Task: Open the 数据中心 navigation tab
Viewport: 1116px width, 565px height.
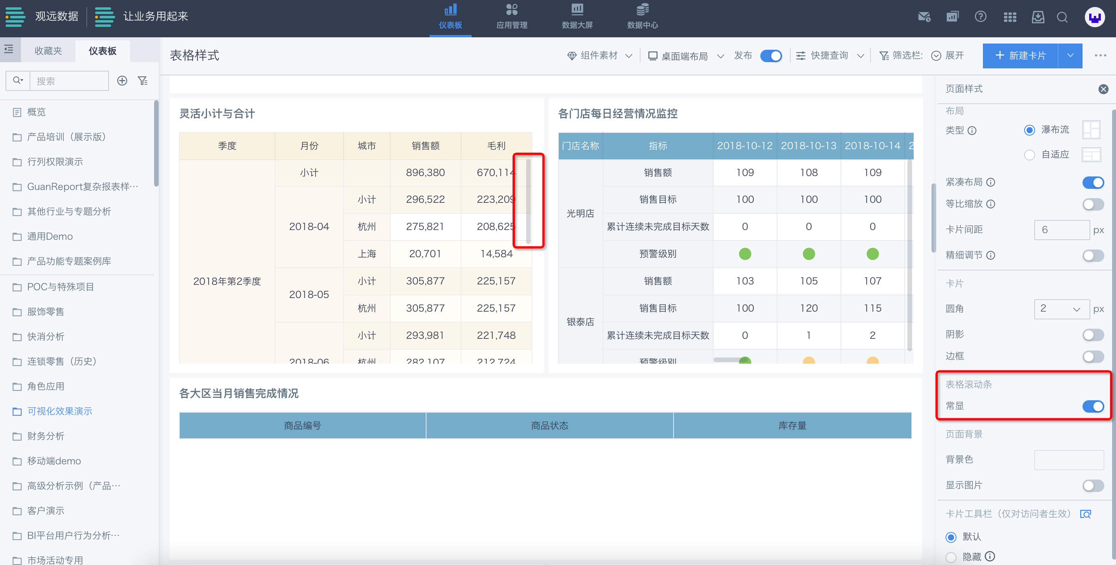Action: pyautogui.click(x=642, y=17)
